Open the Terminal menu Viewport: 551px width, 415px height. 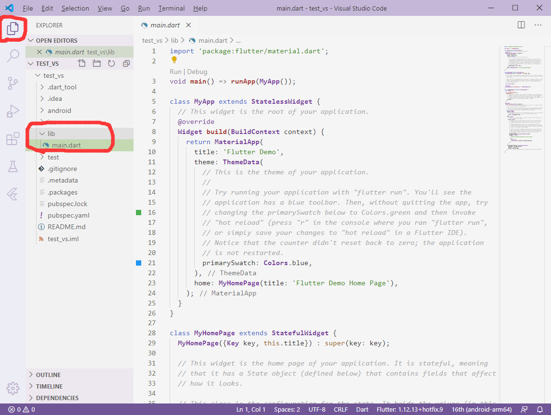tap(171, 8)
